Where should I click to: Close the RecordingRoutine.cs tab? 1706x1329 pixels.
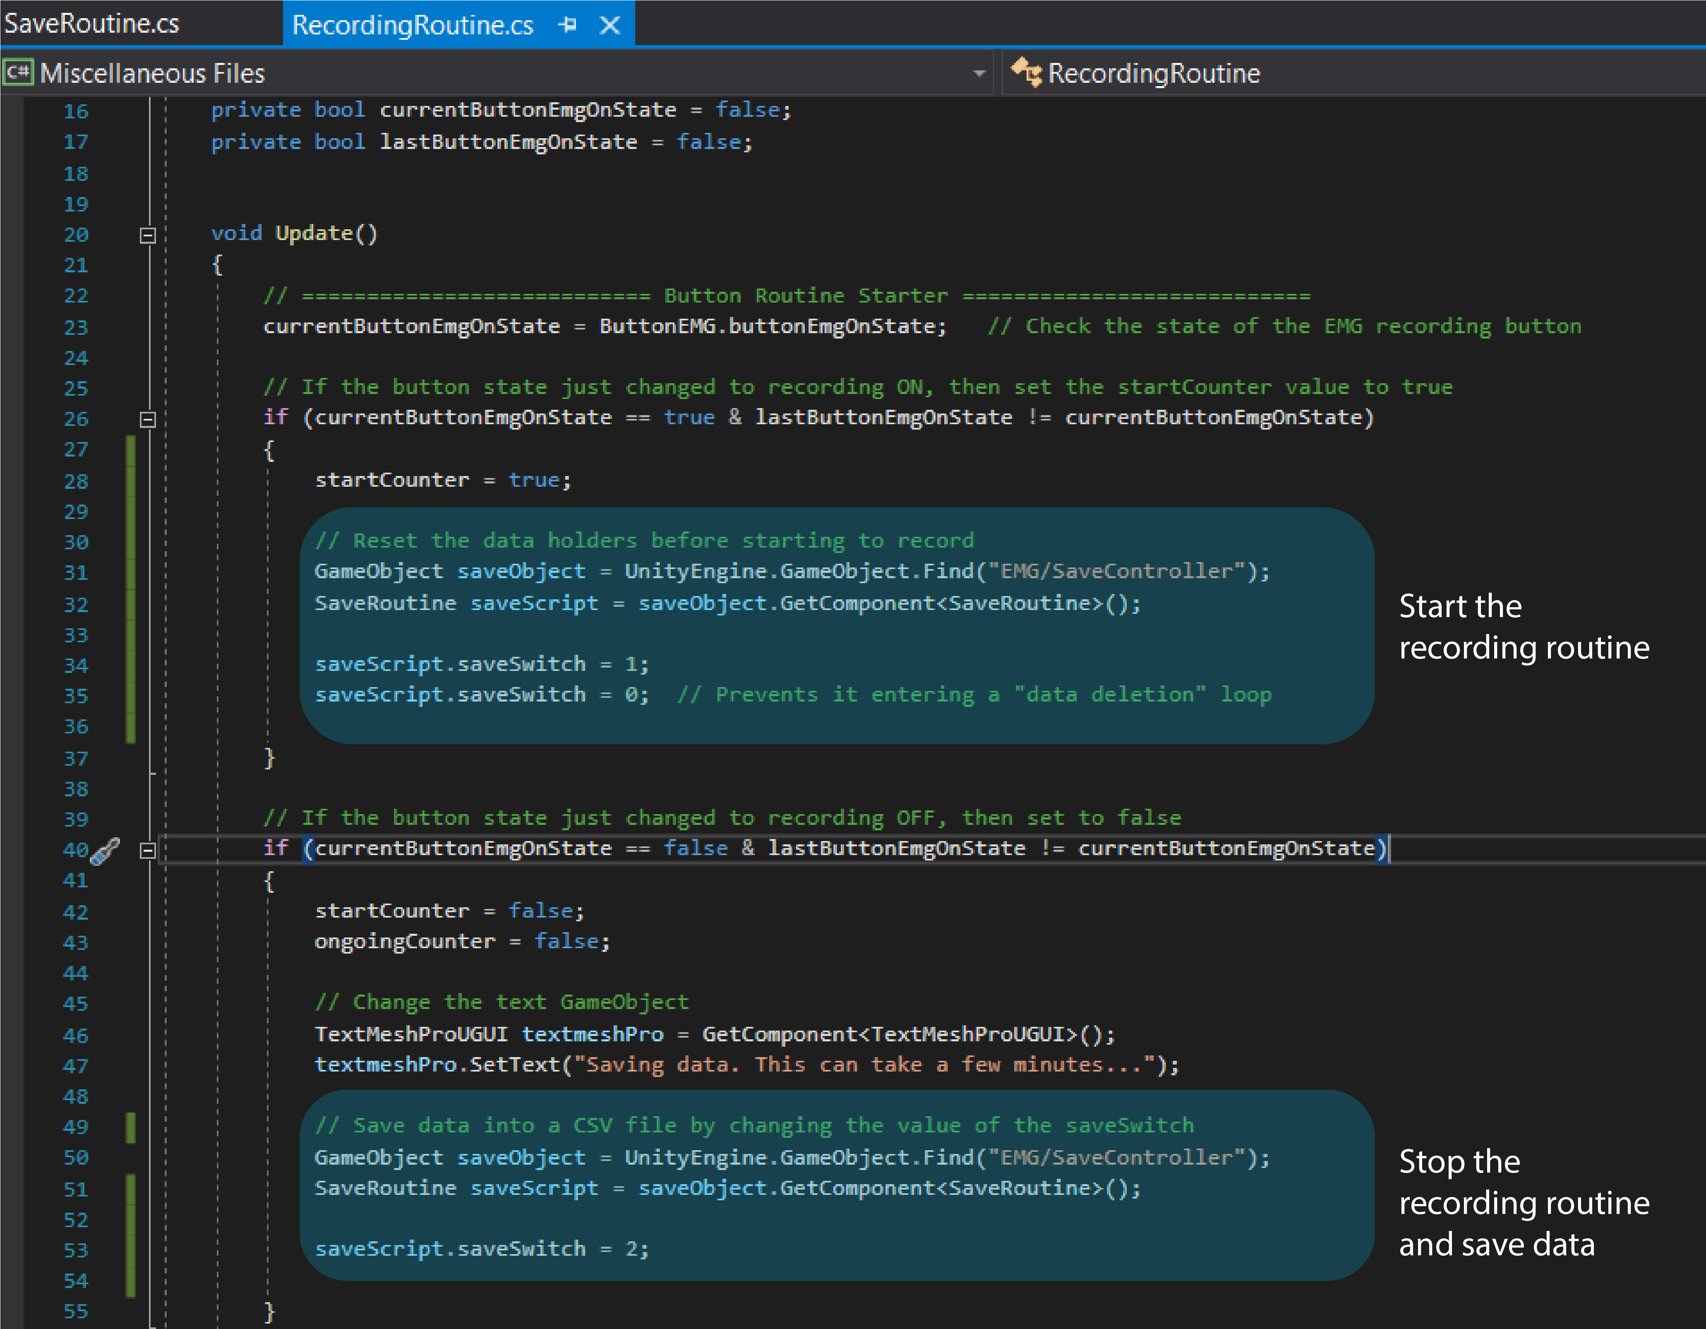(x=610, y=25)
